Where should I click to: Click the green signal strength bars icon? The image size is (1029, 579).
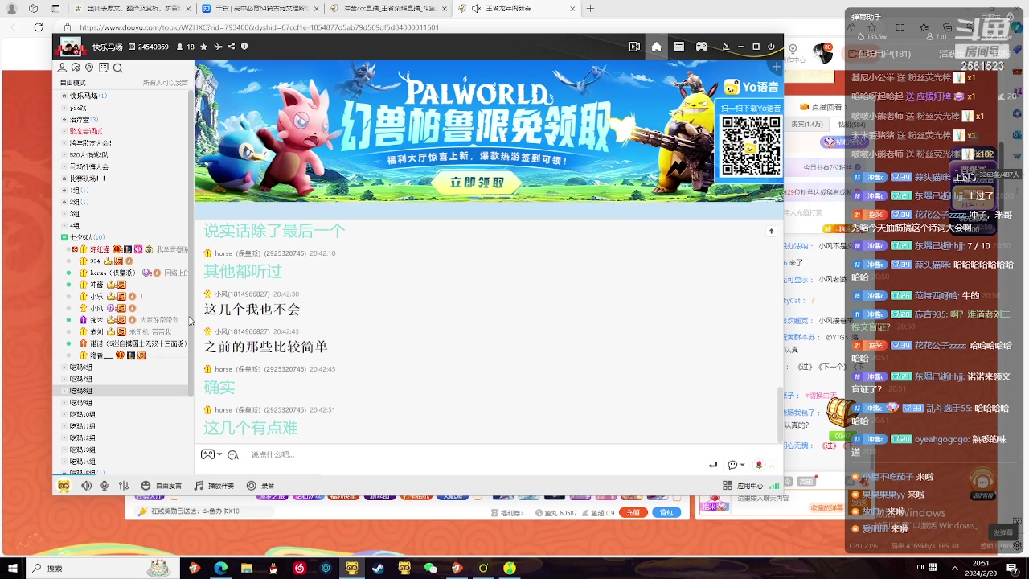[x=774, y=486]
